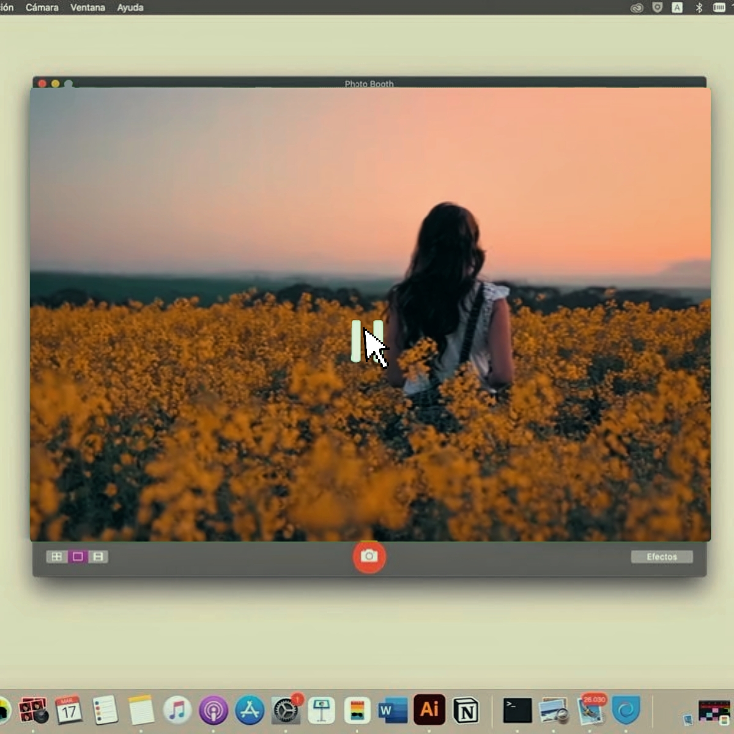The image size is (734, 734).
Task: Click the pause symbol on the preview
Action: [x=367, y=341]
